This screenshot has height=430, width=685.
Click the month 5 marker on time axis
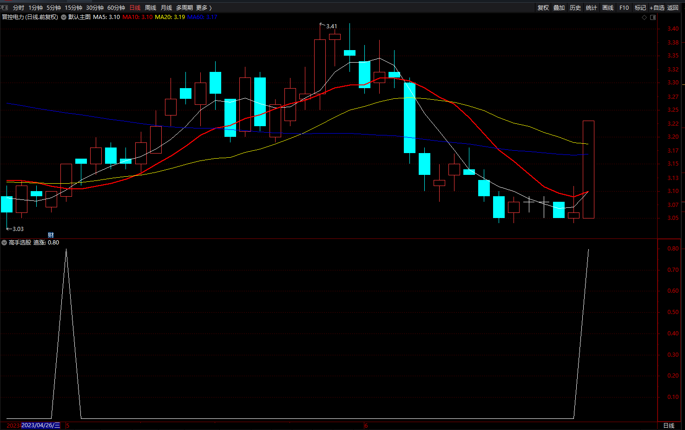click(x=67, y=425)
